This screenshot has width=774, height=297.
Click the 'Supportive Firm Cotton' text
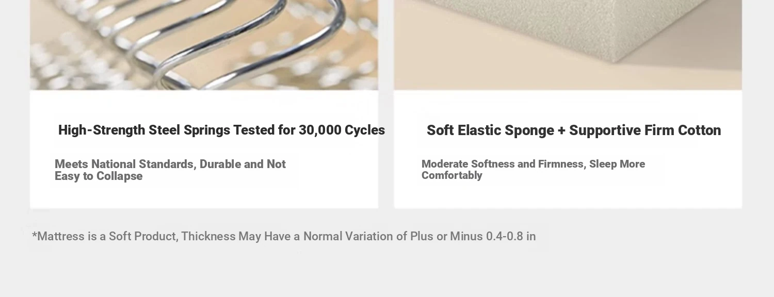(x=645, y=131)
